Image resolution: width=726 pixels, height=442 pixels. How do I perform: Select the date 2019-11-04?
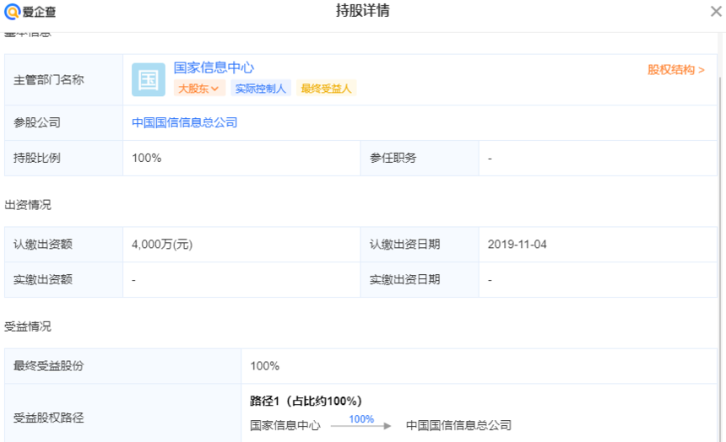[517, 245]
